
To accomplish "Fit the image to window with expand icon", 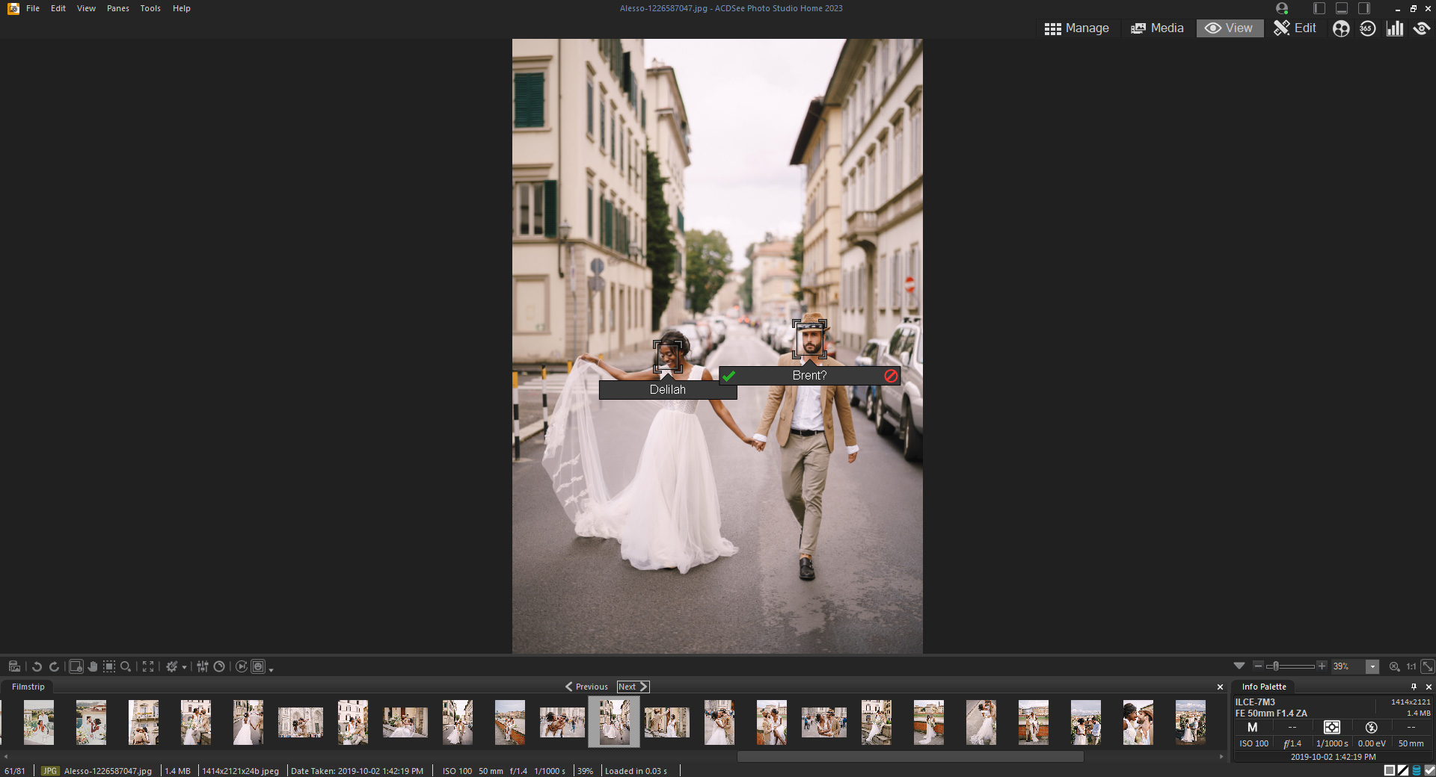I will pos(148,667).
